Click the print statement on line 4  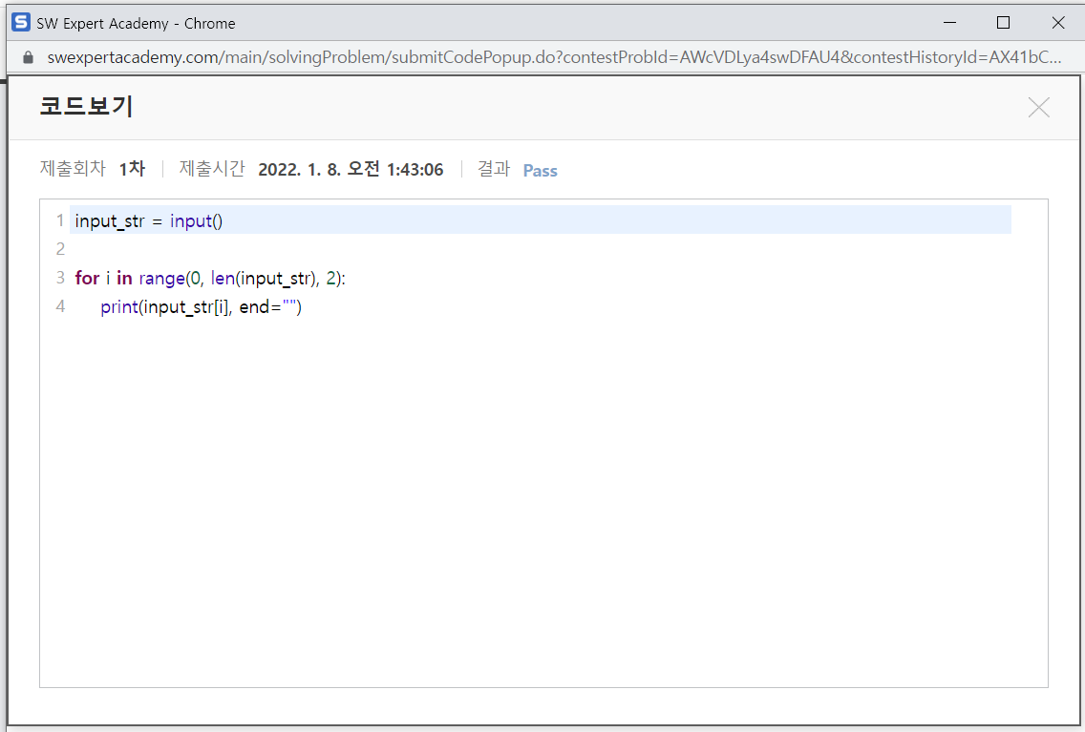coord(201,307)
